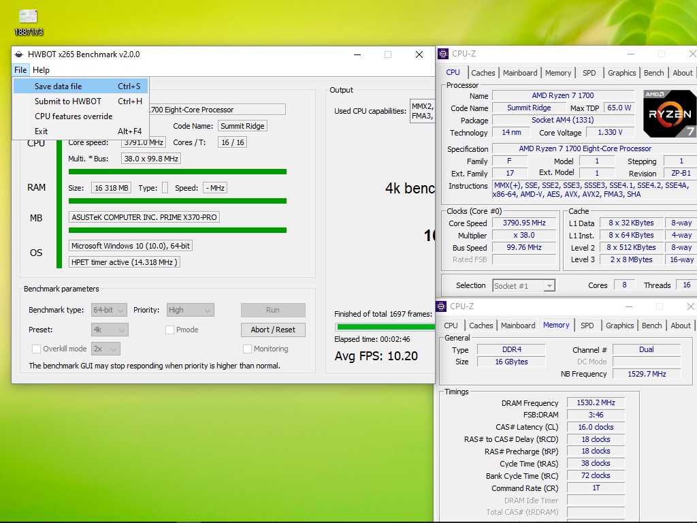Click the CAS# Latency value 16.0 clocks
The height and width of the screenshot is (523, 697).
(596, 428)
